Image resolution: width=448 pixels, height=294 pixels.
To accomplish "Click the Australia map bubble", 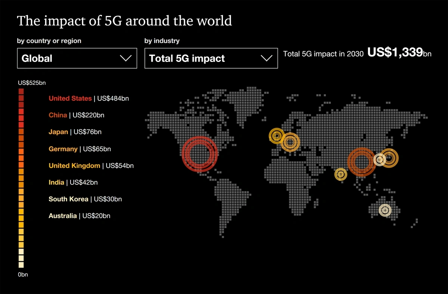I will click(x=385, y=210).
